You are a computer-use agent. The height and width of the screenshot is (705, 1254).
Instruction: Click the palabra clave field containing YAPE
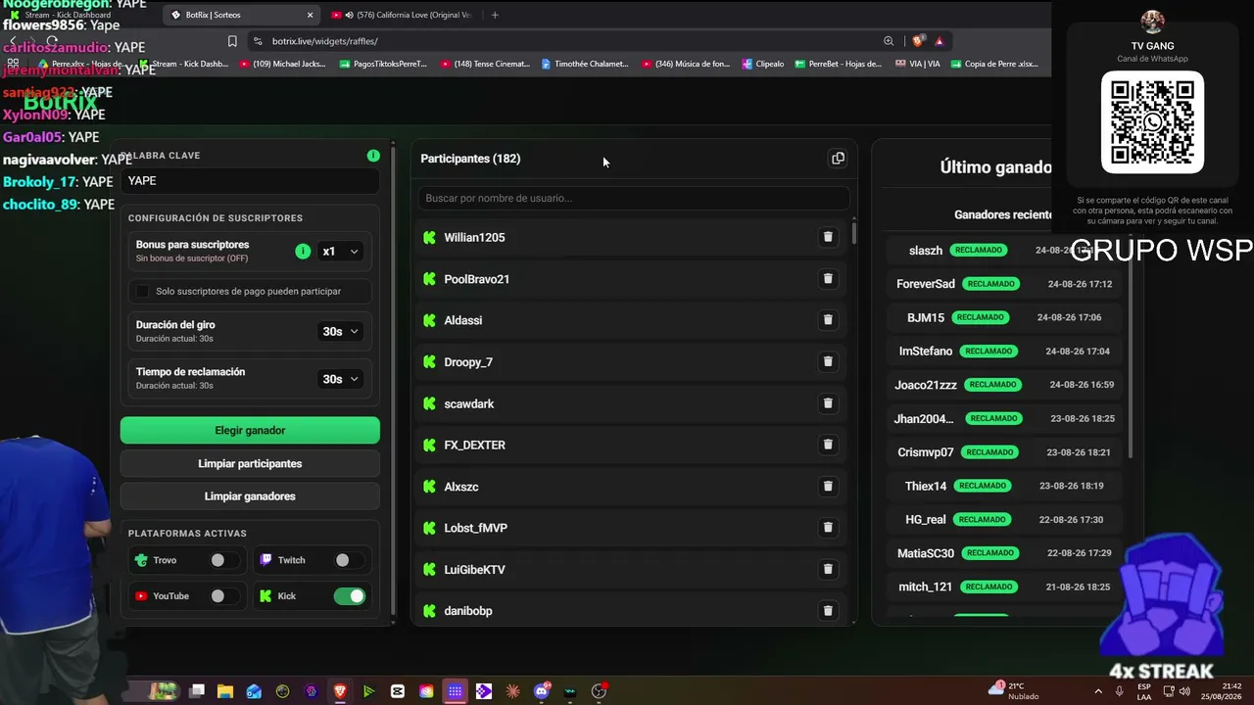click(x=250, y=181)
